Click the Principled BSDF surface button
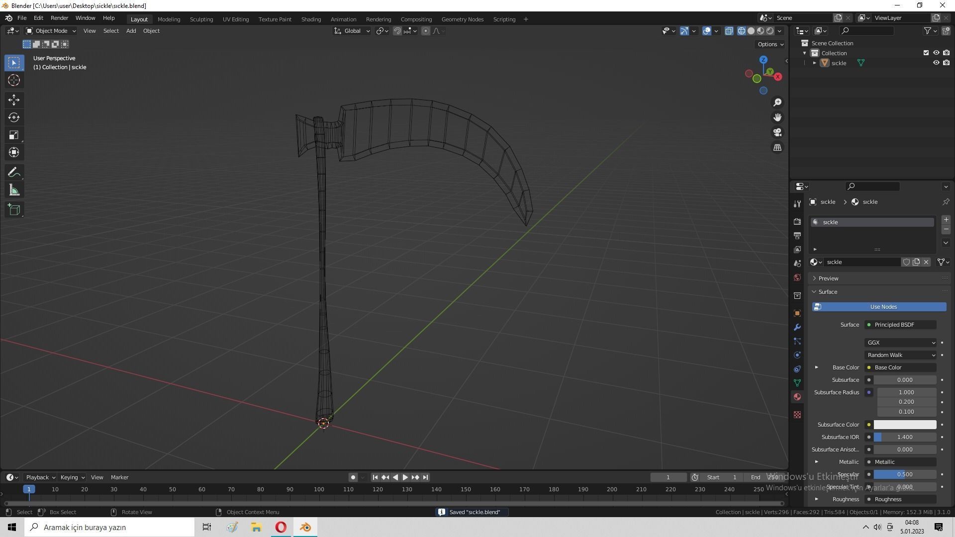 (x=901, y=325)
